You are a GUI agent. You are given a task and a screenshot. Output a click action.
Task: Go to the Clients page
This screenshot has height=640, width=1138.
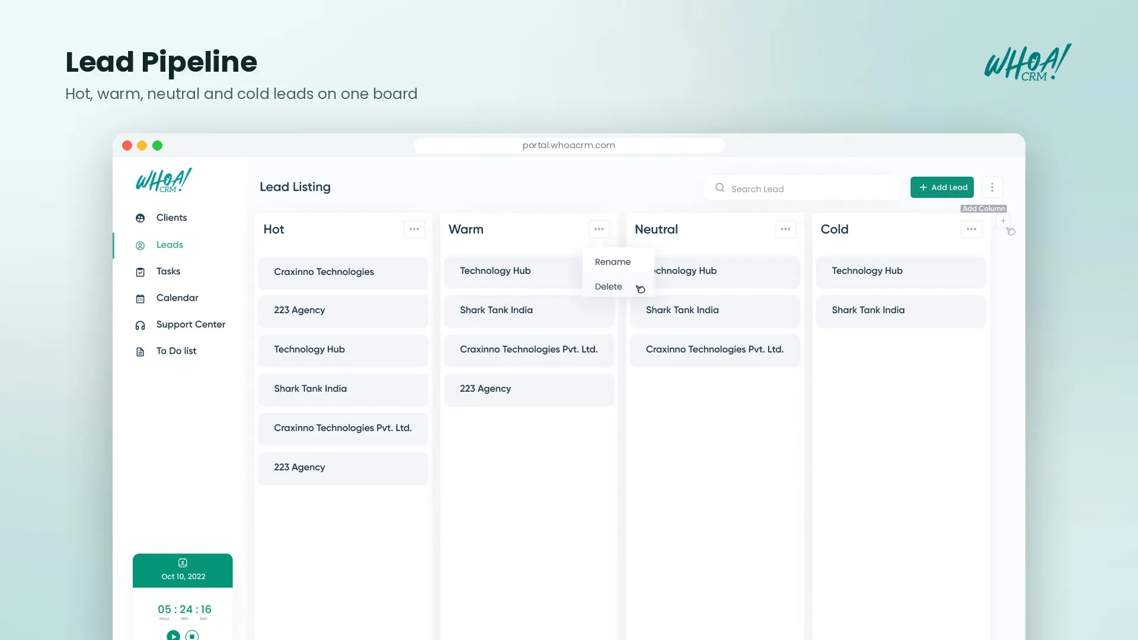tap(171, 218)
